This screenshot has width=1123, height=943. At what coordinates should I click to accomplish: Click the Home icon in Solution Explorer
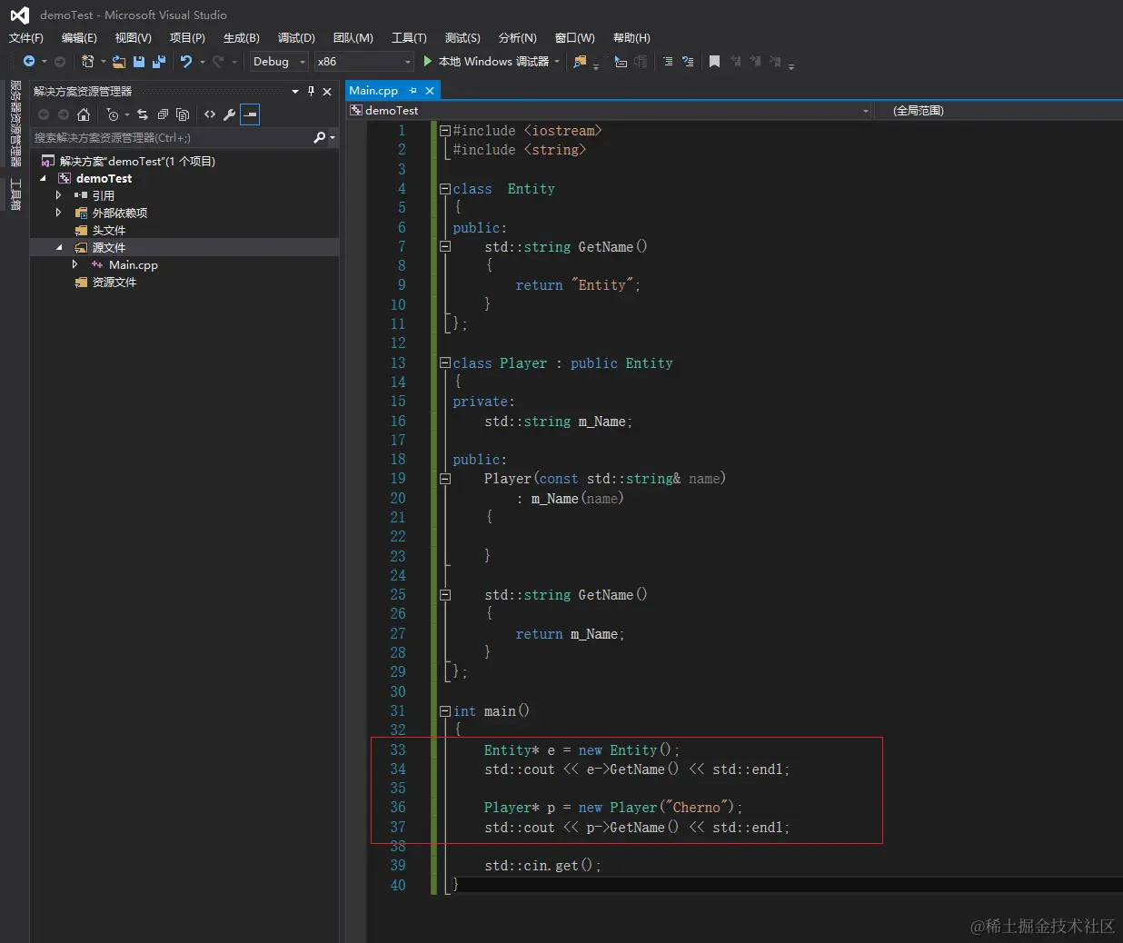pyautogui.click(x=84, y=114)
